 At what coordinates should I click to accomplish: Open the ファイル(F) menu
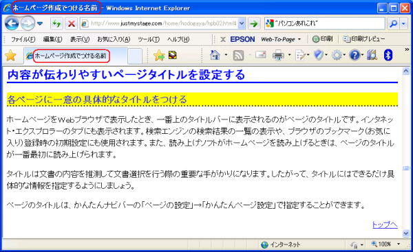[23, 39]
